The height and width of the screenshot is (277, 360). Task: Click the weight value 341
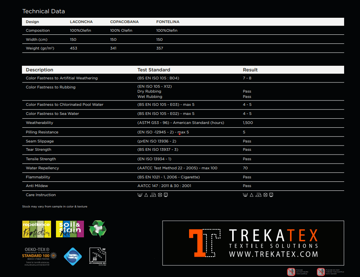point(113,48)
